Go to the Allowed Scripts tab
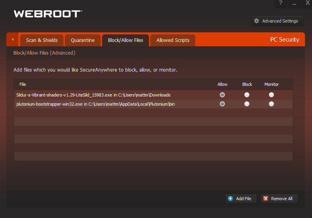Image resolution: width=312 pixels, height=218 pixels. pyautogui.click(x=173, y=40)
